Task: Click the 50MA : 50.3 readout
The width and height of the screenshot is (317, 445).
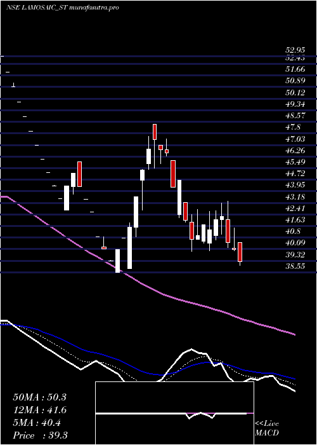Action: [x=39, y=397]
